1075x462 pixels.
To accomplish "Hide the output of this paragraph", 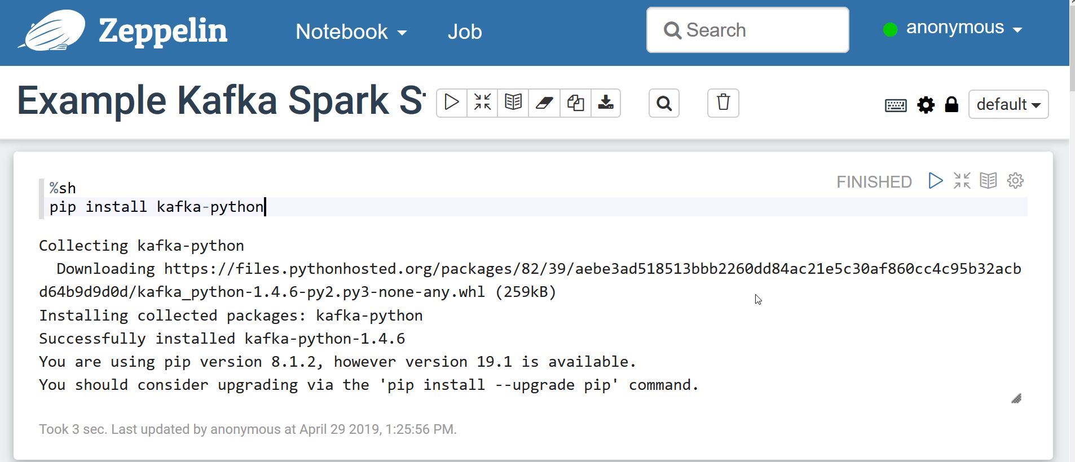I will [988, 181].
